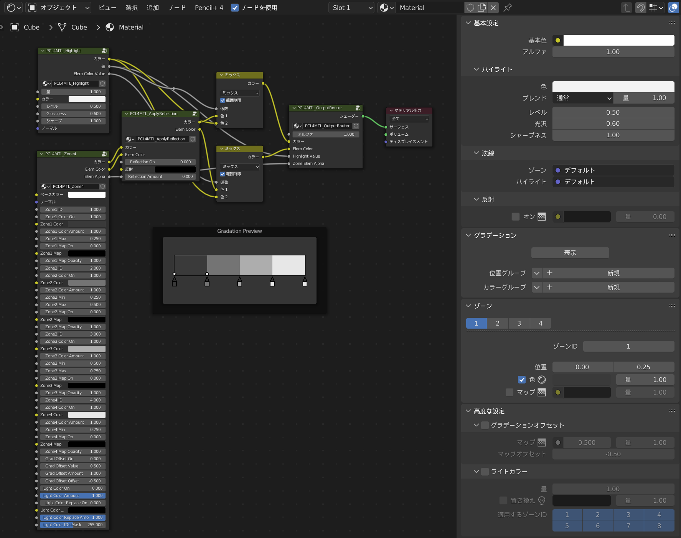This screenshot has width=681, height=538.
Task: Enable the zone マップ checkbox
Action: click(x=510, y=392)
